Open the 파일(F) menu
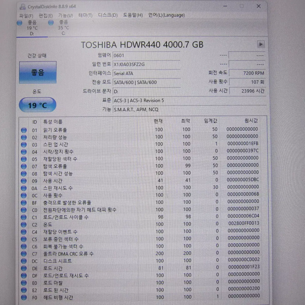 click(x=26, y=16)
